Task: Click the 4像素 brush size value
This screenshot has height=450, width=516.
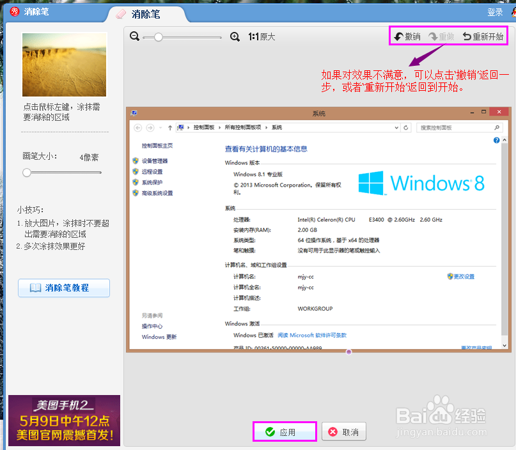Action: (x=89, y=157)
